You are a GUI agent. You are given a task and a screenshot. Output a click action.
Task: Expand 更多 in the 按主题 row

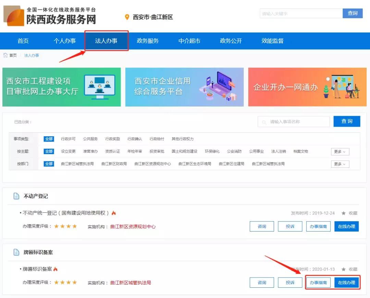340,152
